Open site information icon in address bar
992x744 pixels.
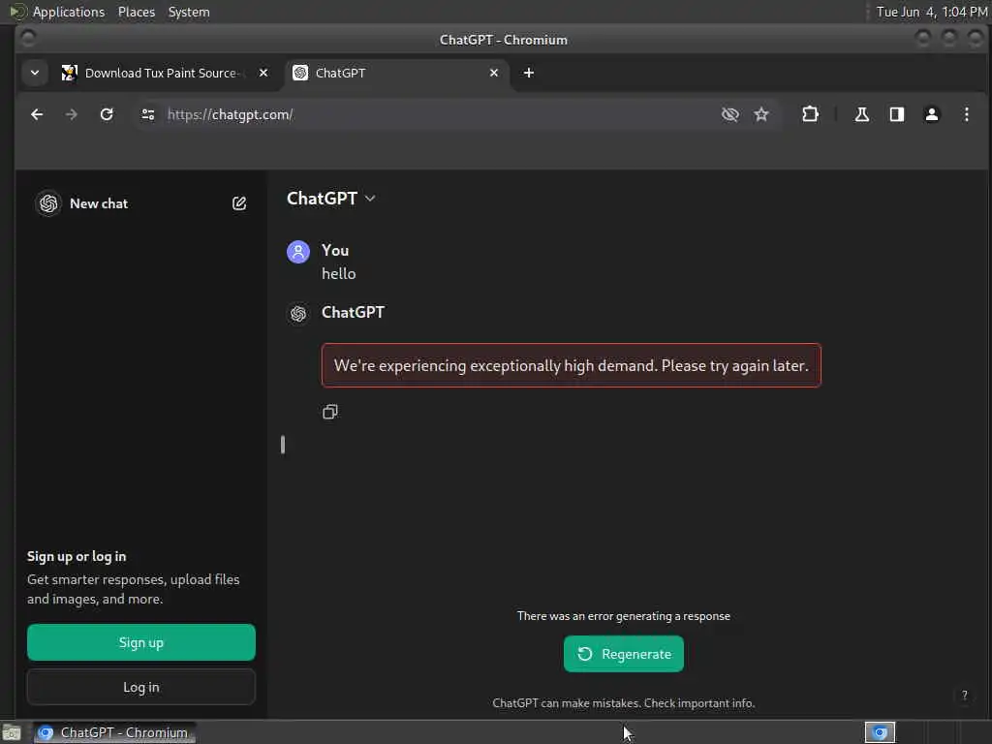click(148, 114)
